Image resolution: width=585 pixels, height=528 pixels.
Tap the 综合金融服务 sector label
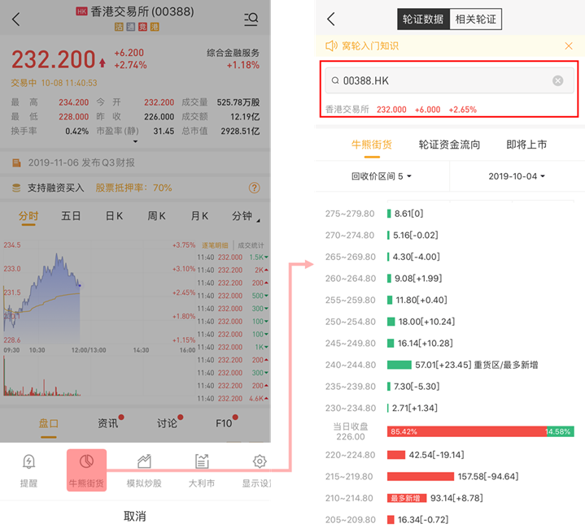click(233, 53)
